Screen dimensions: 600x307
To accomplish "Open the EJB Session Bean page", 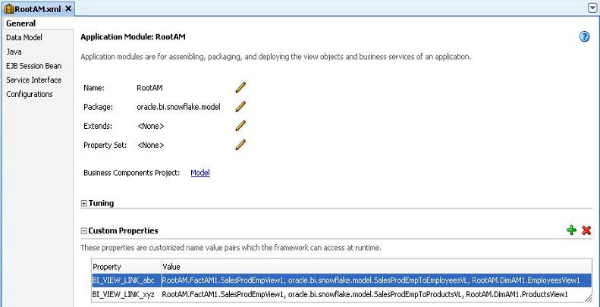I will click(x=33, y=66).
